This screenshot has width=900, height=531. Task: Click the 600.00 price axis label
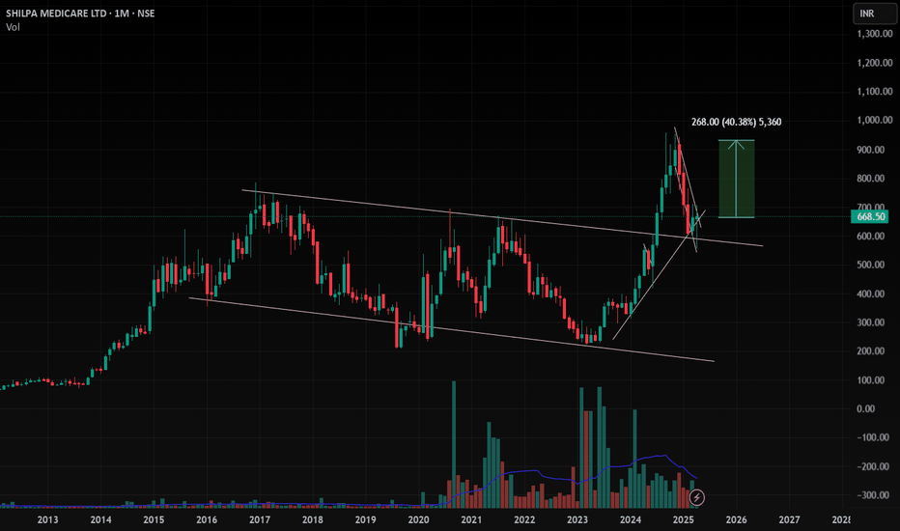[871, 236]
